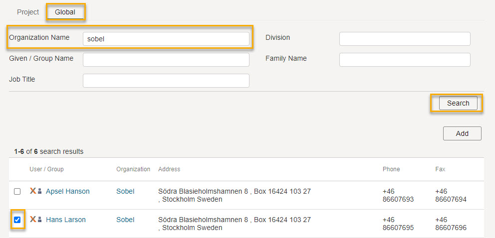
Task: Click the person icon next to Apsel Hanson
Action: [x=40, y=191]
